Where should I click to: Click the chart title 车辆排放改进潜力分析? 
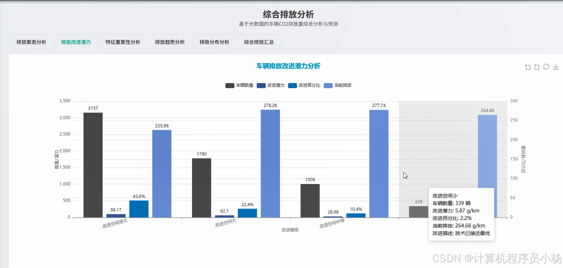pyautogui.click(x=288, y=66)
